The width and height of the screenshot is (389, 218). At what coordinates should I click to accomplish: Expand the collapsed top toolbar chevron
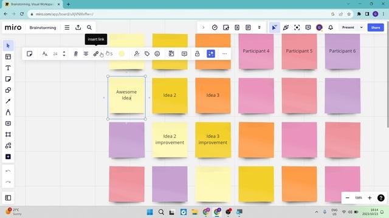pos(204,27)
